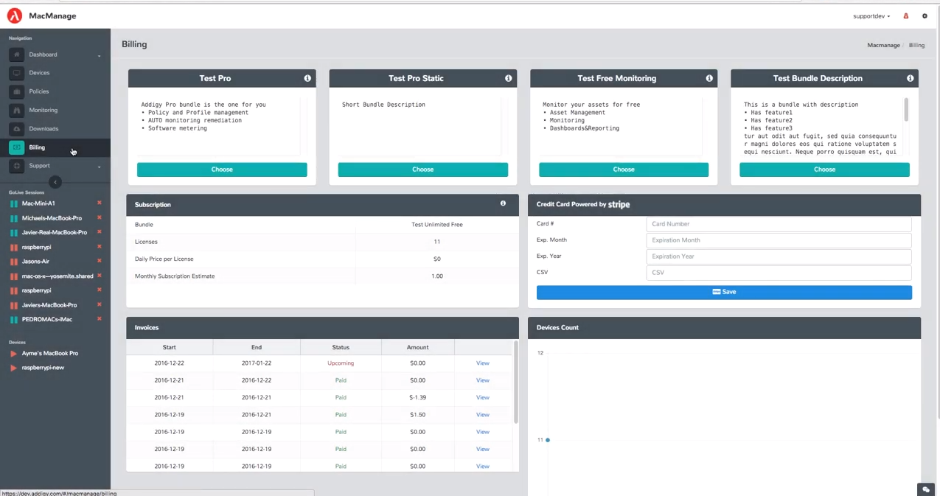Open the Dashboard sidebar icon
The height and width of the screenshot is (496, 940).
pyautogui.click(x=16, y=55)
